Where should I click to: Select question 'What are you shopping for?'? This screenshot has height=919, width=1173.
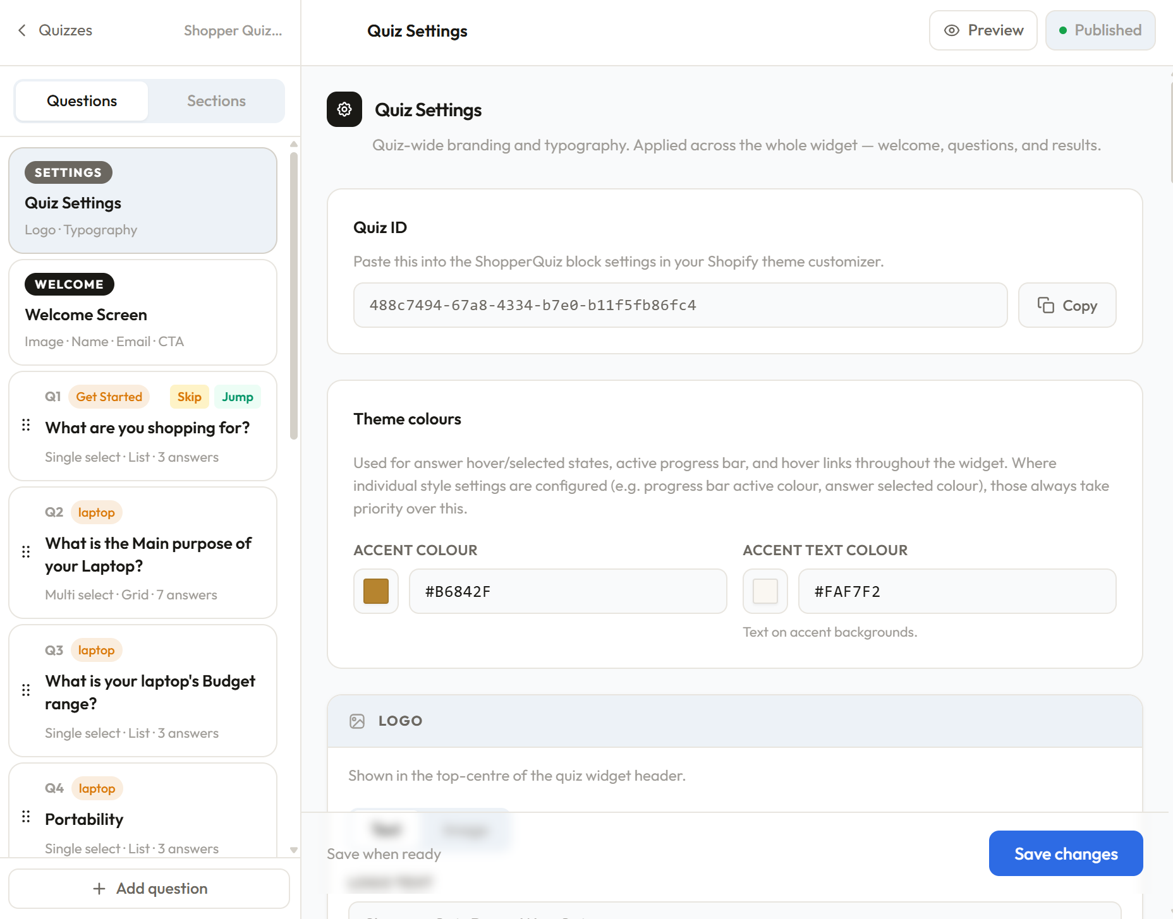143,426
